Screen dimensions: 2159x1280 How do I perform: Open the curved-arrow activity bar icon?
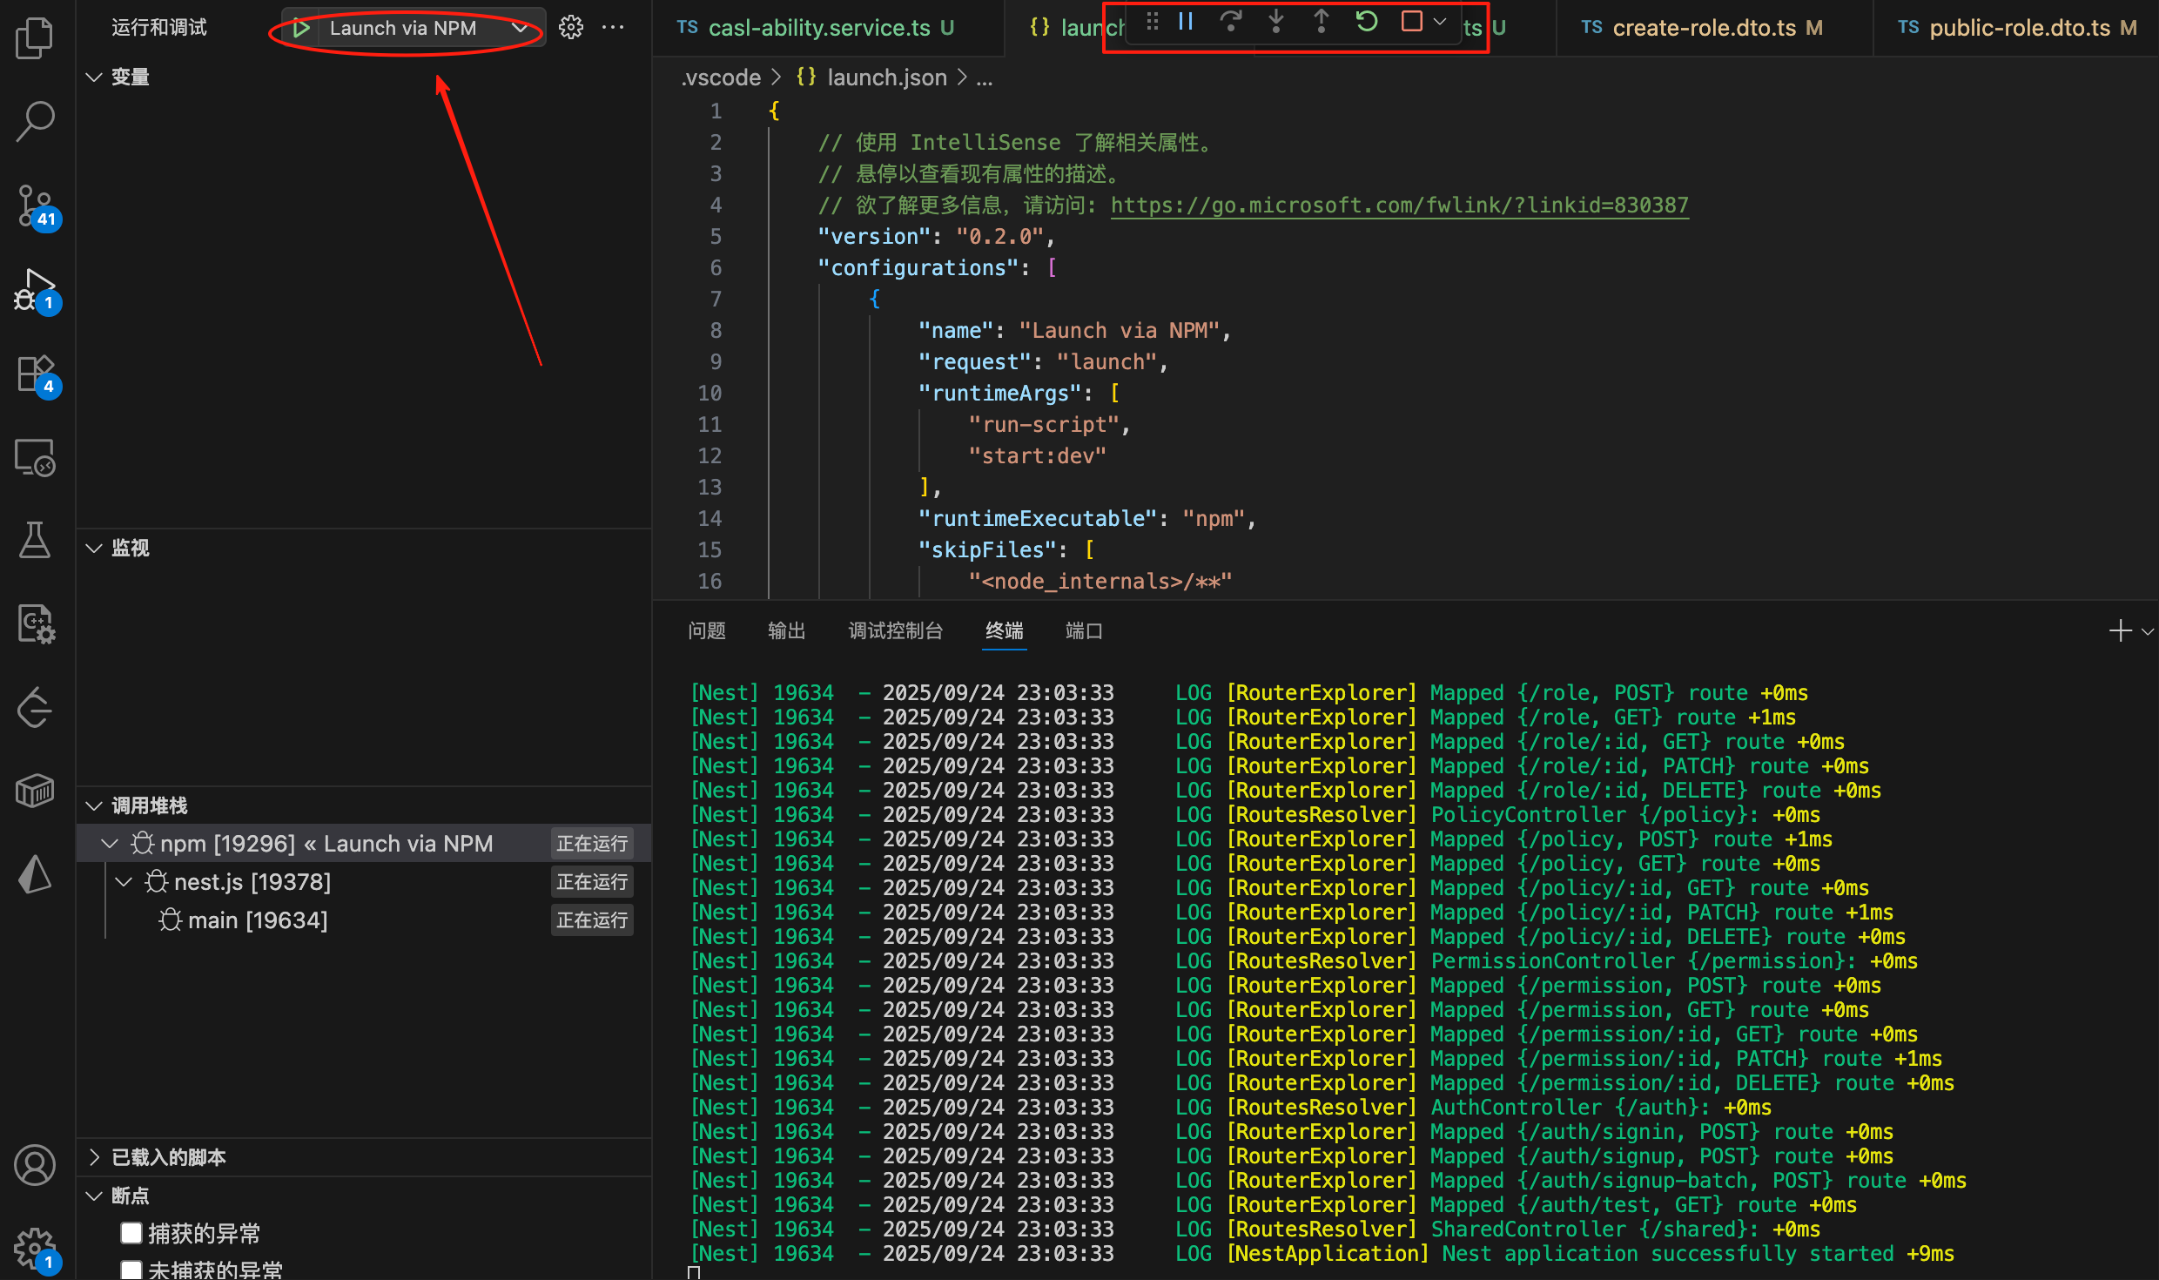tap(35, 707)
